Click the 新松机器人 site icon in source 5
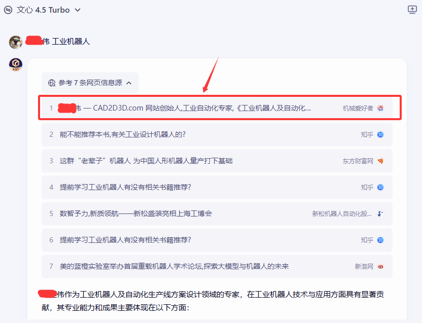422x323 pixels. [x=380, y=213]
